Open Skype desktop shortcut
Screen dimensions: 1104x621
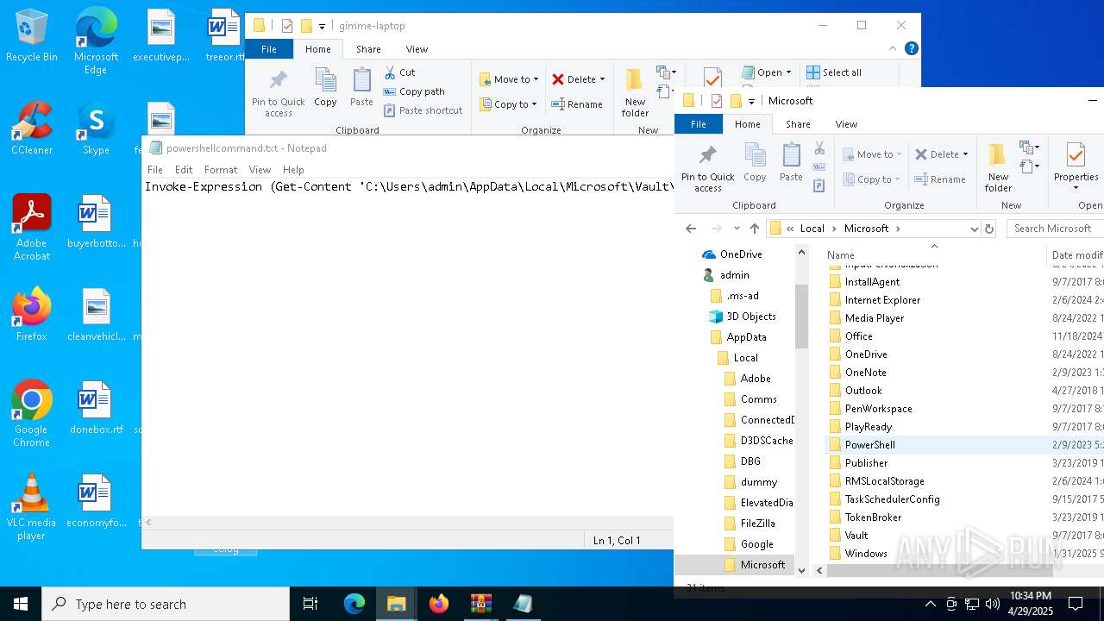tap(96, 129)
